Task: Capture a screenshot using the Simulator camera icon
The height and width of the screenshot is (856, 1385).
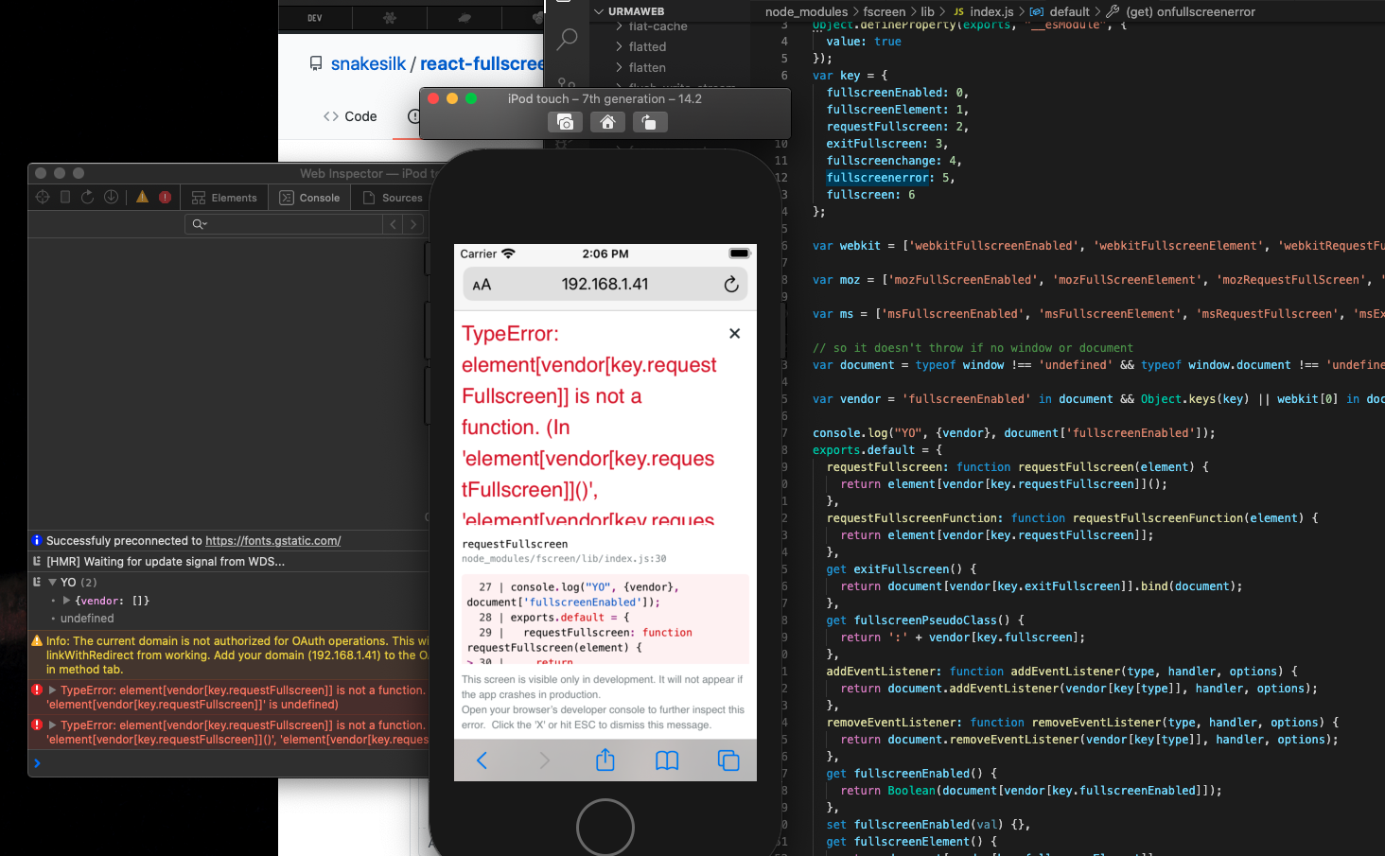Action: pyautogui.click(x=566, y=122)
